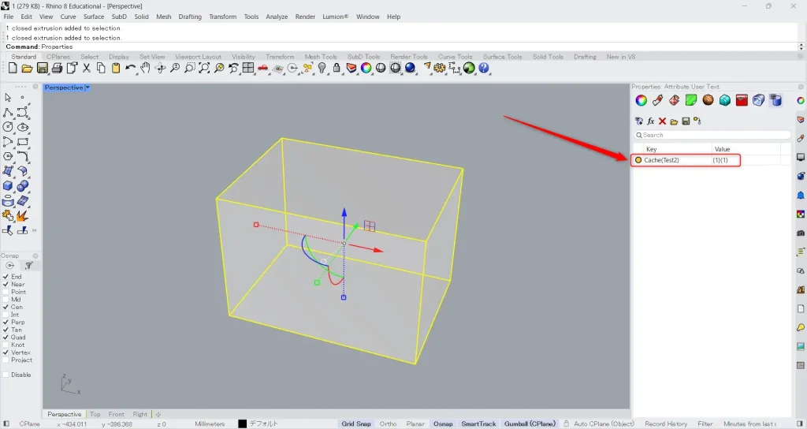Enable the Point osnap checkbox

(7, 292)
